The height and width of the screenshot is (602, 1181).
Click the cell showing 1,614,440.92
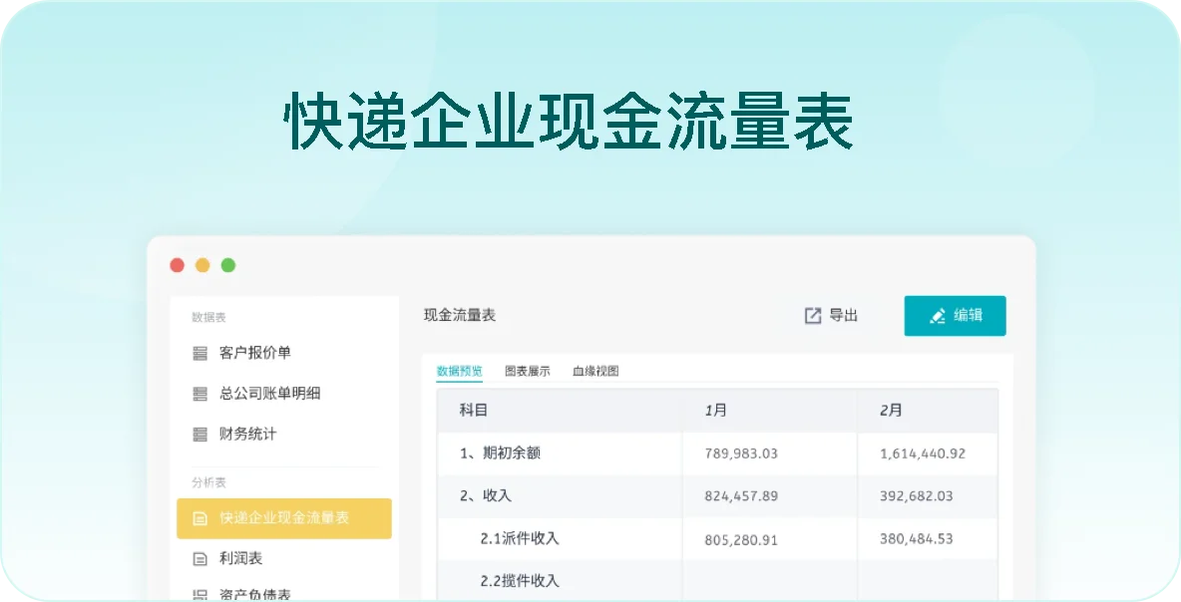click(x=922, y=452)
